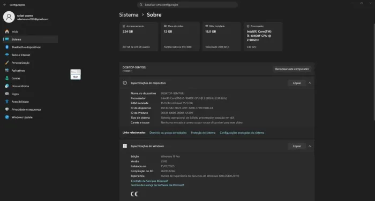Open the Armazenamento 224 GB card
The image size is (375, 201).
pos(139,36)
